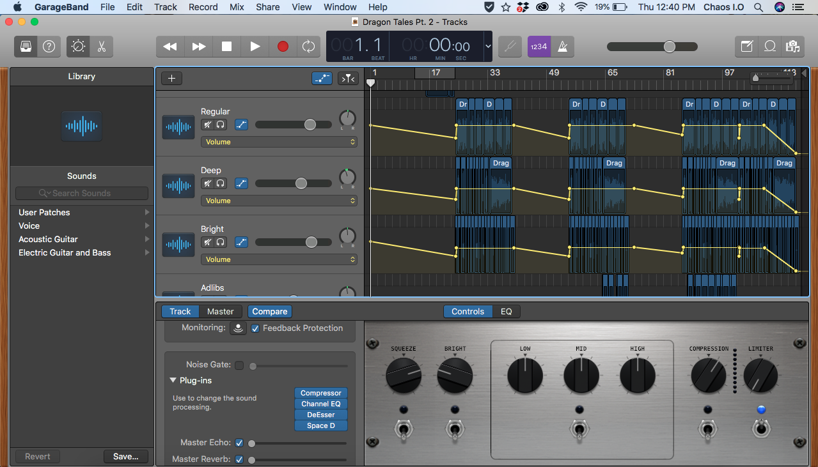Screen dimensions: 818x467
Task: Switch to the Controls tab
Action: coord(468,312)
